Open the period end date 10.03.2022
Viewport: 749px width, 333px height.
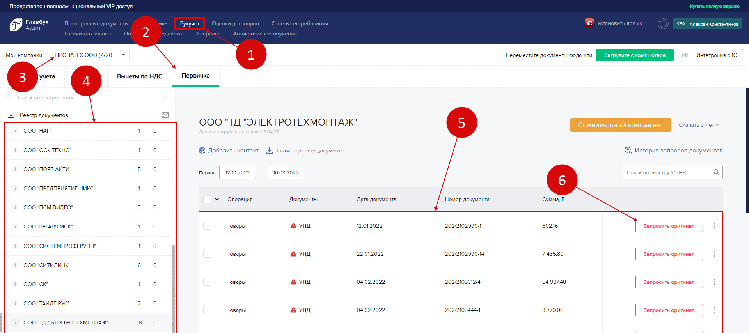286,172
